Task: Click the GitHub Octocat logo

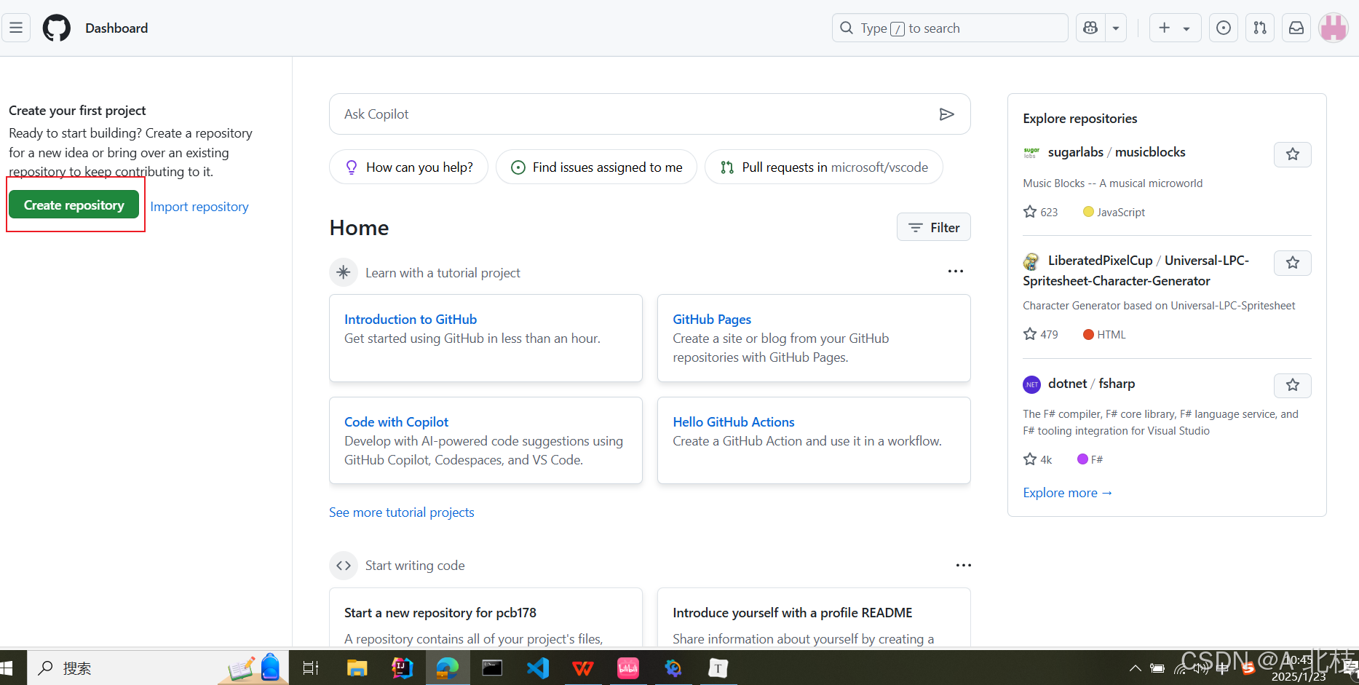Action: pos(57,28)
